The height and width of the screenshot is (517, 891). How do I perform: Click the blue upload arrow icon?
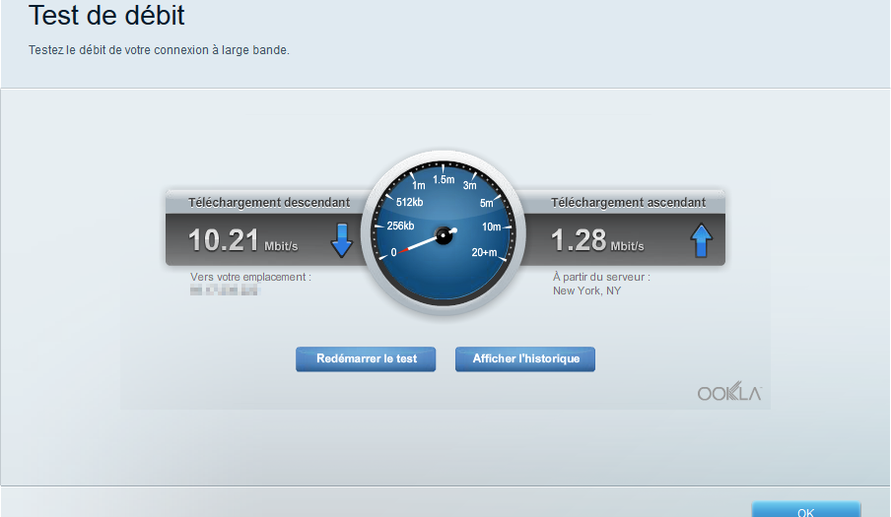[701, 240]
